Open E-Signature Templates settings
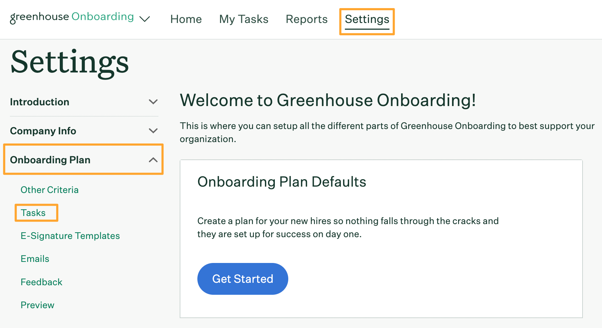Image resolution: width=602 pixels, height=328 pixels. [70, 236]
